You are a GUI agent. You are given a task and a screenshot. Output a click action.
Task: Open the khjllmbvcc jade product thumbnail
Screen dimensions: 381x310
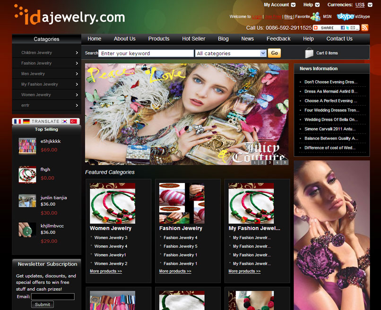pos(27,230)
